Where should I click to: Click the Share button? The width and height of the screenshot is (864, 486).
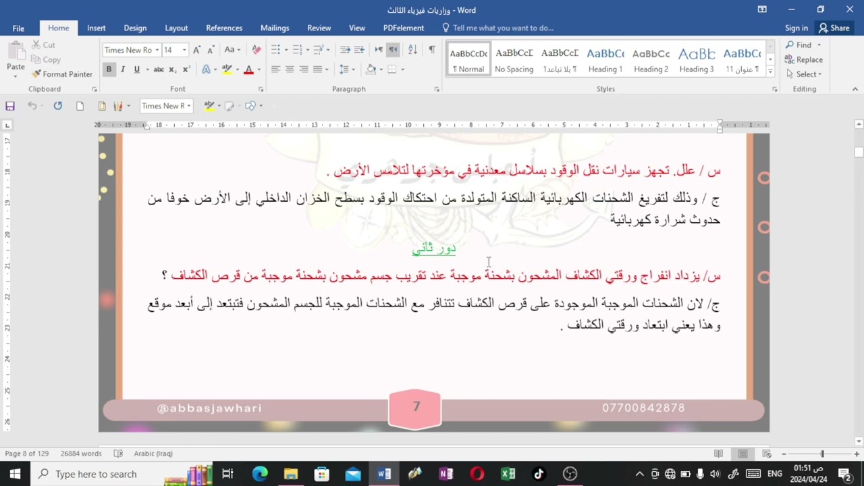click(x=834, y=28)
